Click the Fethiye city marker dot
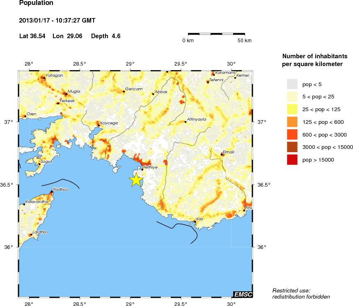This screenshot has width=353, height=306. coord(142,169)
